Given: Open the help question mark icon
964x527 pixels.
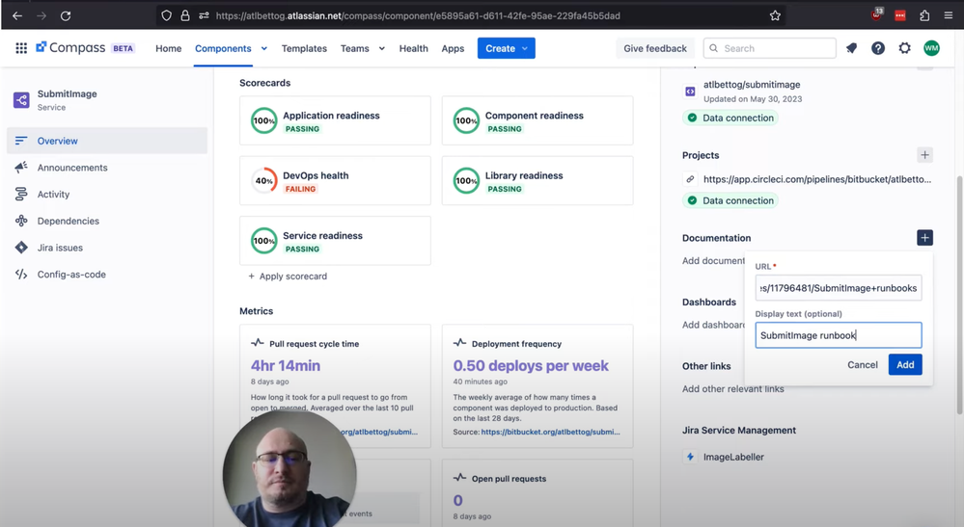Looking at the screenshot, I should [878, 48].
